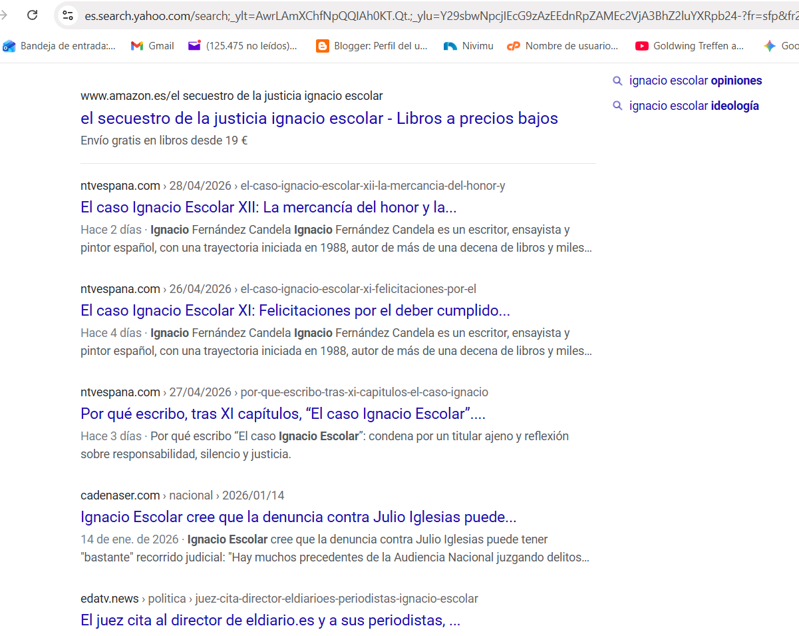This screenshot has height=636, width=799.
Task: Open El juez cita al director de eldiario.es result
Action: click(x=271, y=620)
